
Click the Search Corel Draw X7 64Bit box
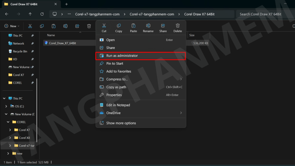(x=264, y=14)
